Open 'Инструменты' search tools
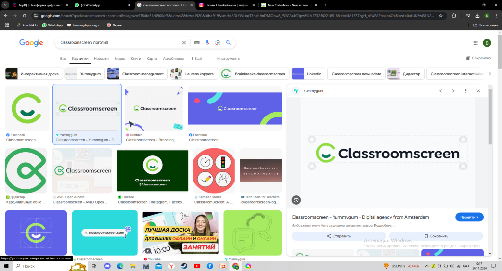 coord(229,59)
